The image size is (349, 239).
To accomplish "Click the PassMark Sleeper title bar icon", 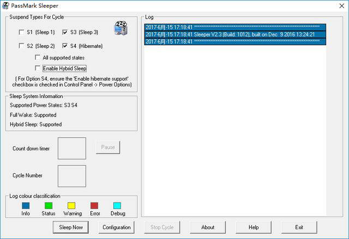I will (5, 5).
